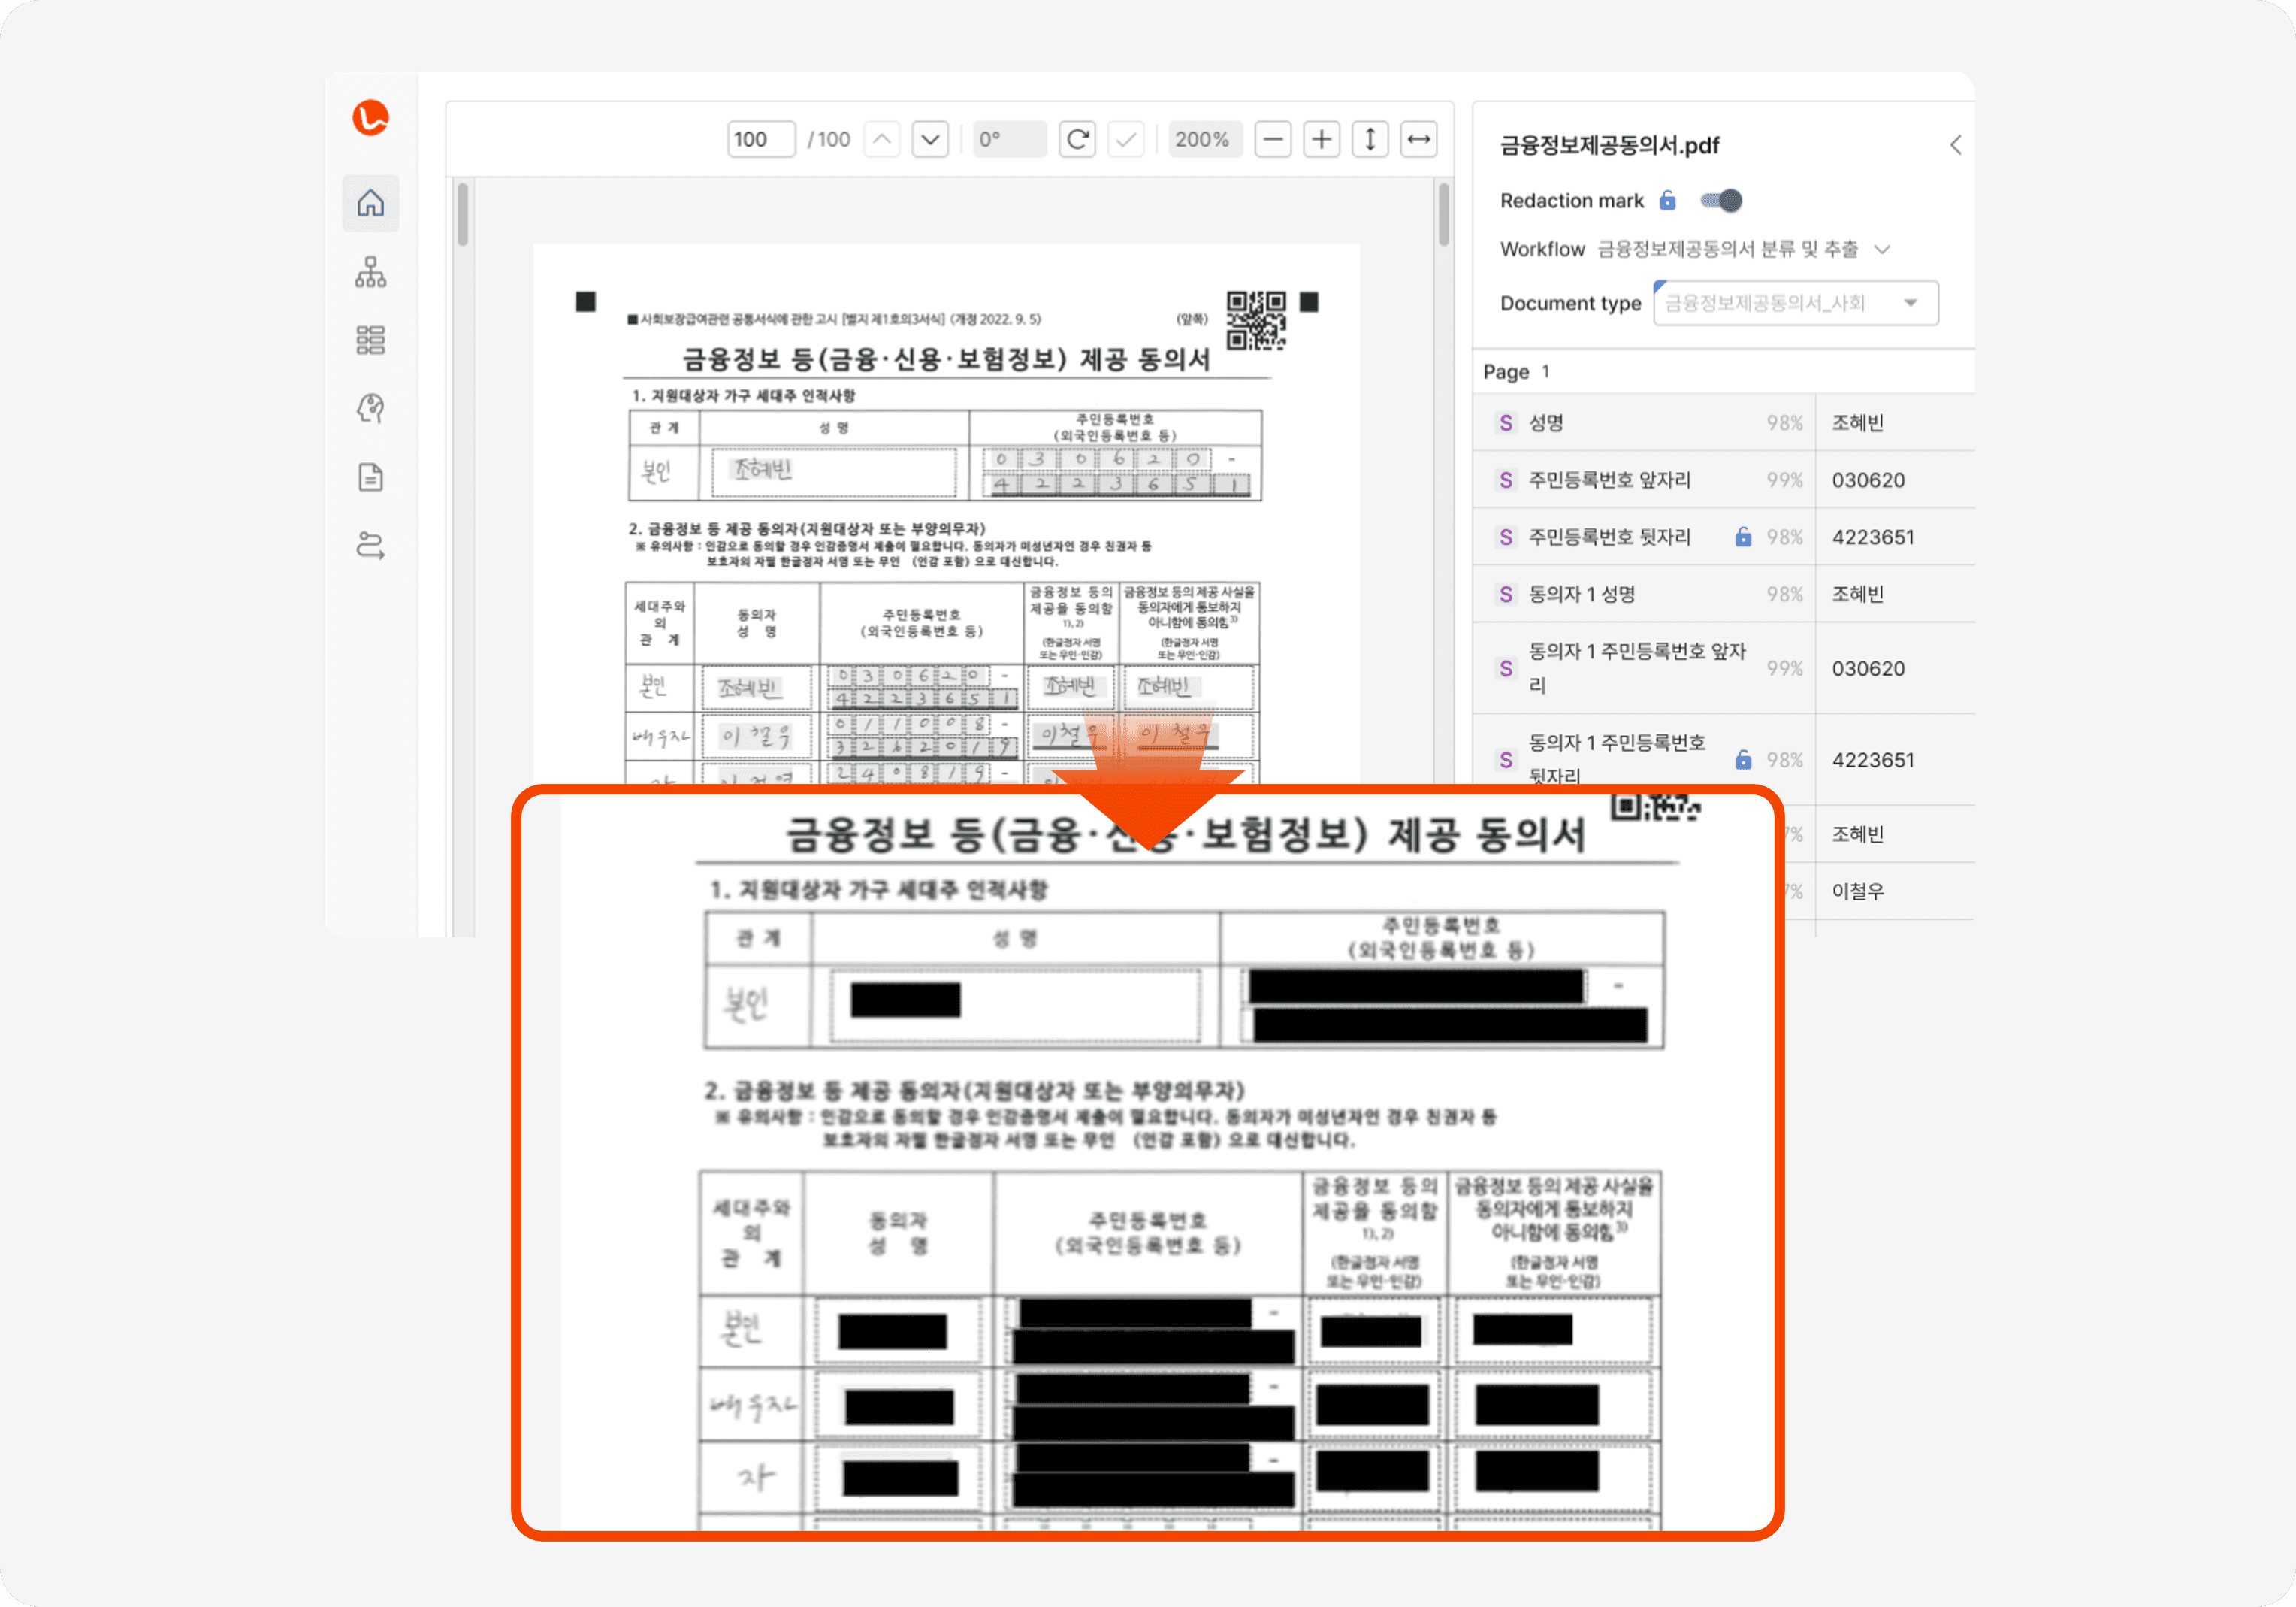Zoom out with the minus button

[x=1272, y=139]
